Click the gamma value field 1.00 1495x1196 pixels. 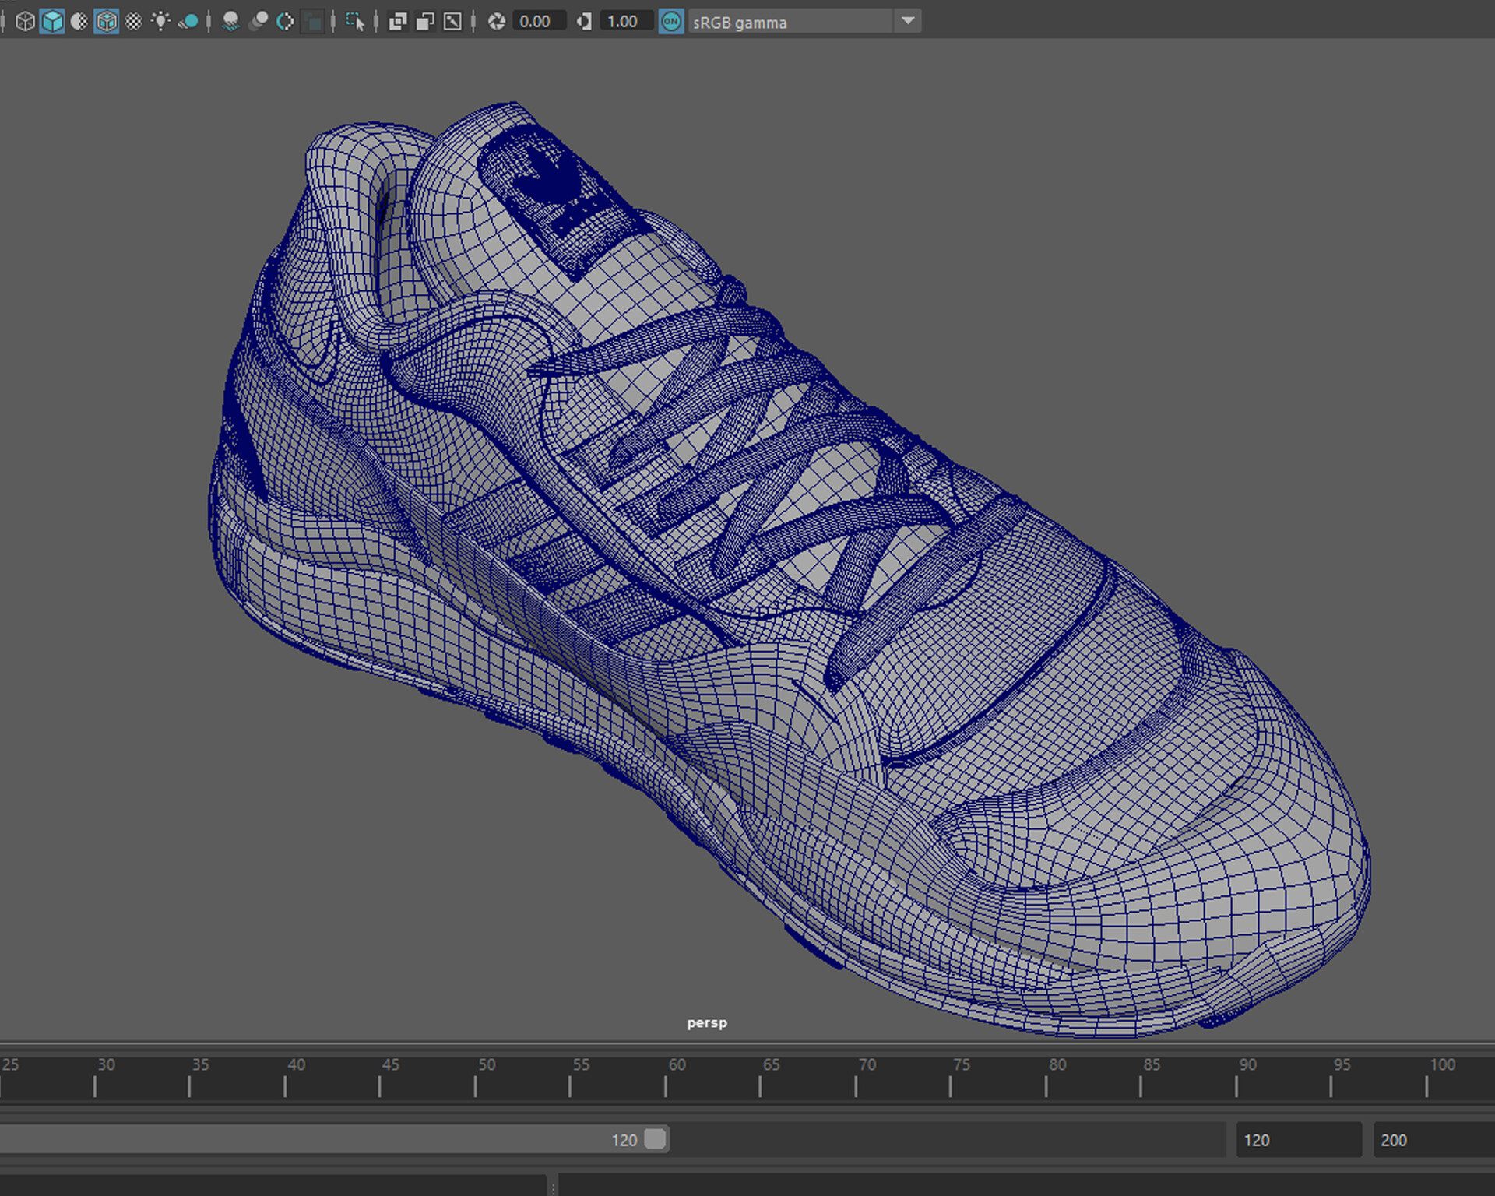coord(625,22)
